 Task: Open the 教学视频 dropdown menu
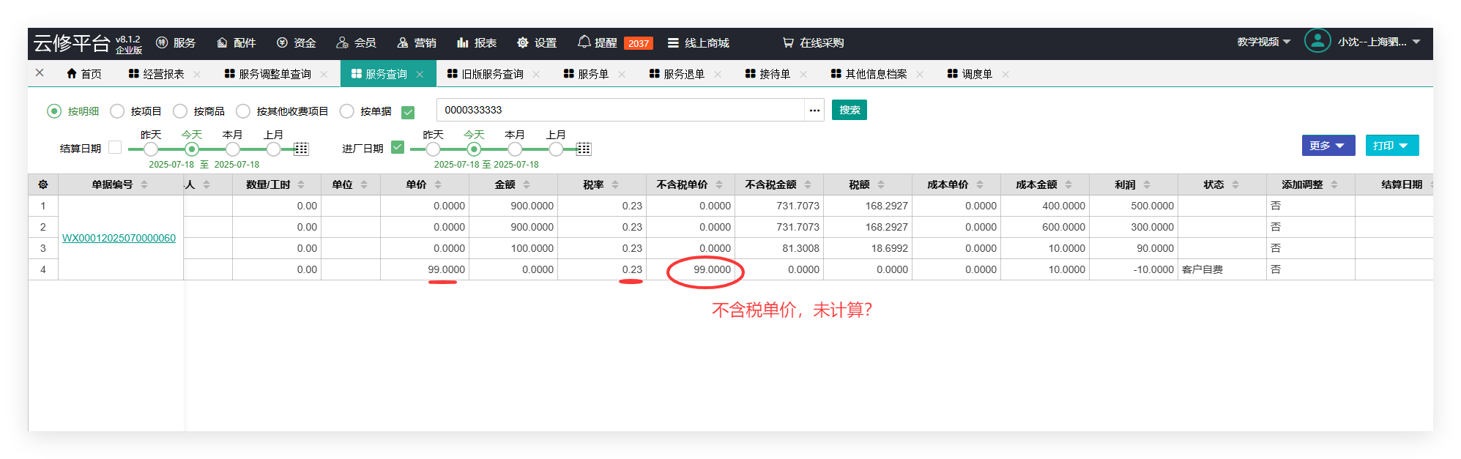[x=1263, y=42]
